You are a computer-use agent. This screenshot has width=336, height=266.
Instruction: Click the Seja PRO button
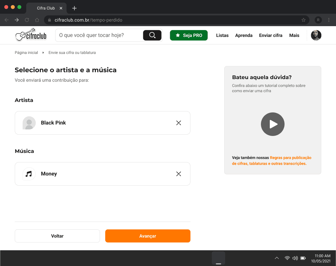point(188,35)
